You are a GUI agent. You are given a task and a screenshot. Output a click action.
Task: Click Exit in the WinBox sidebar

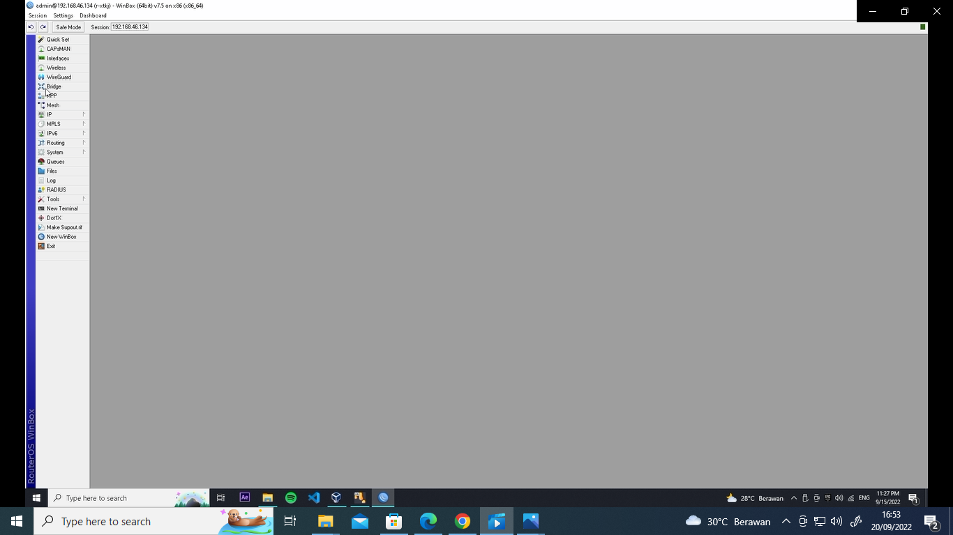62,246
